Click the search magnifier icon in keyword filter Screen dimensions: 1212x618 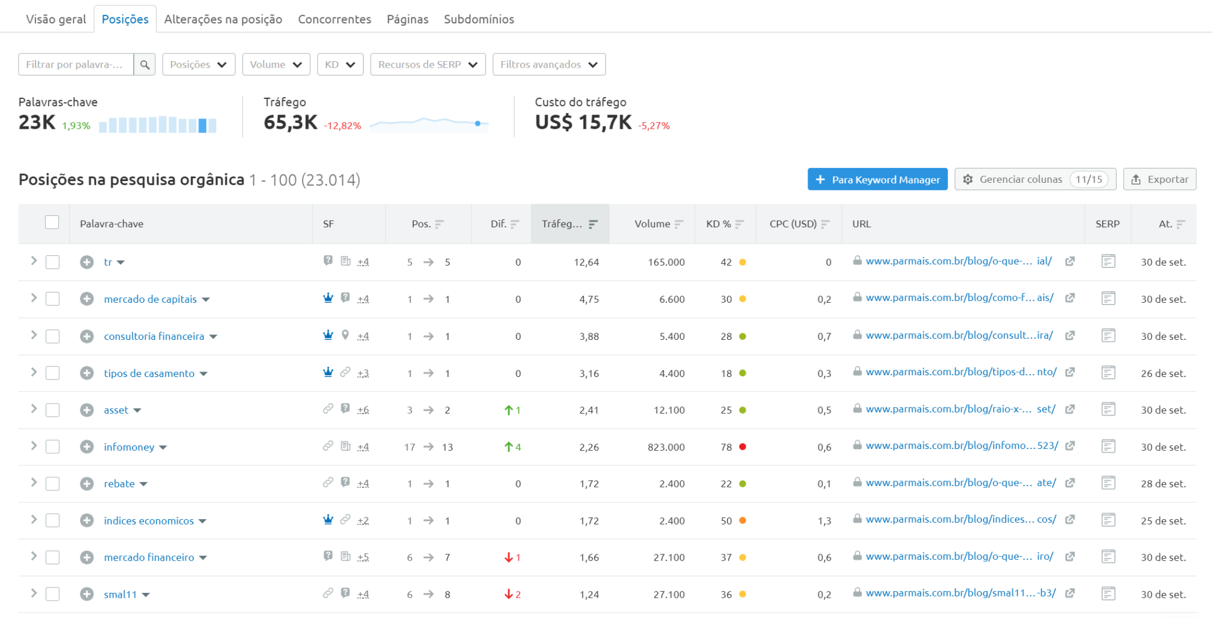coord(145,65)
